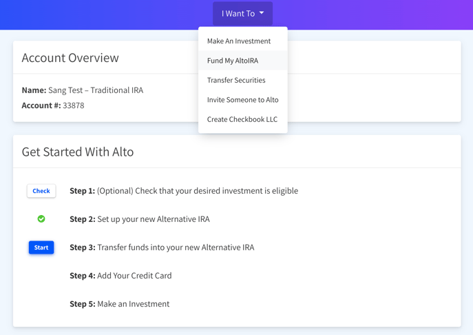Click Step 2 Set up Alternative IRA text
Screen dimensions: 473x335
140,219
